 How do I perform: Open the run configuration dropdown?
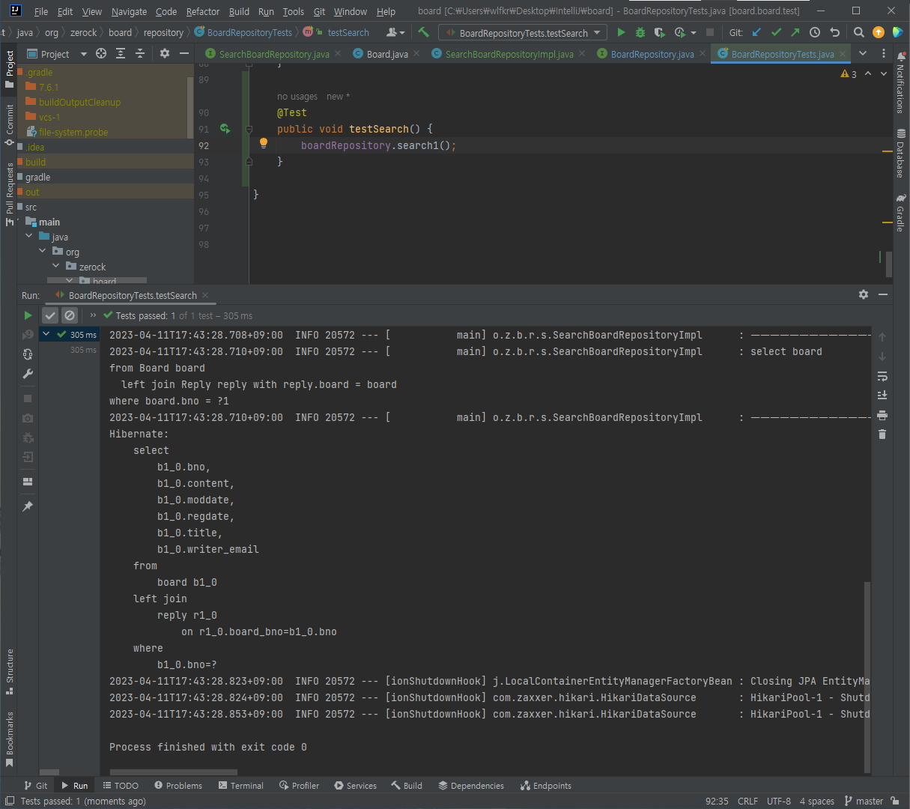(523, 33)
